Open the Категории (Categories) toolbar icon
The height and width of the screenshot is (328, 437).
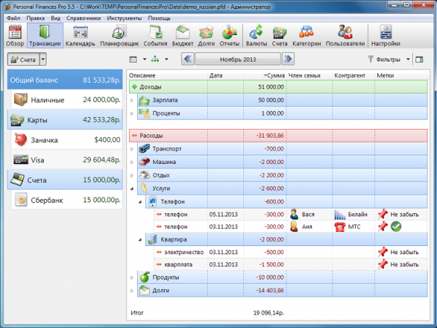point(306,35)
